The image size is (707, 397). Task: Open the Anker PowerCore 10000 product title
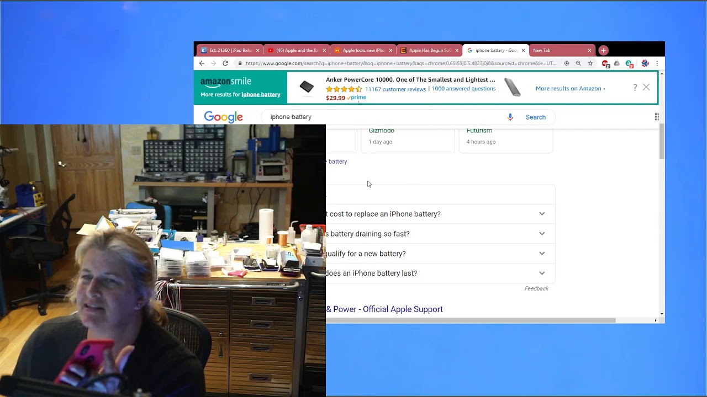[x=410, y=80]
